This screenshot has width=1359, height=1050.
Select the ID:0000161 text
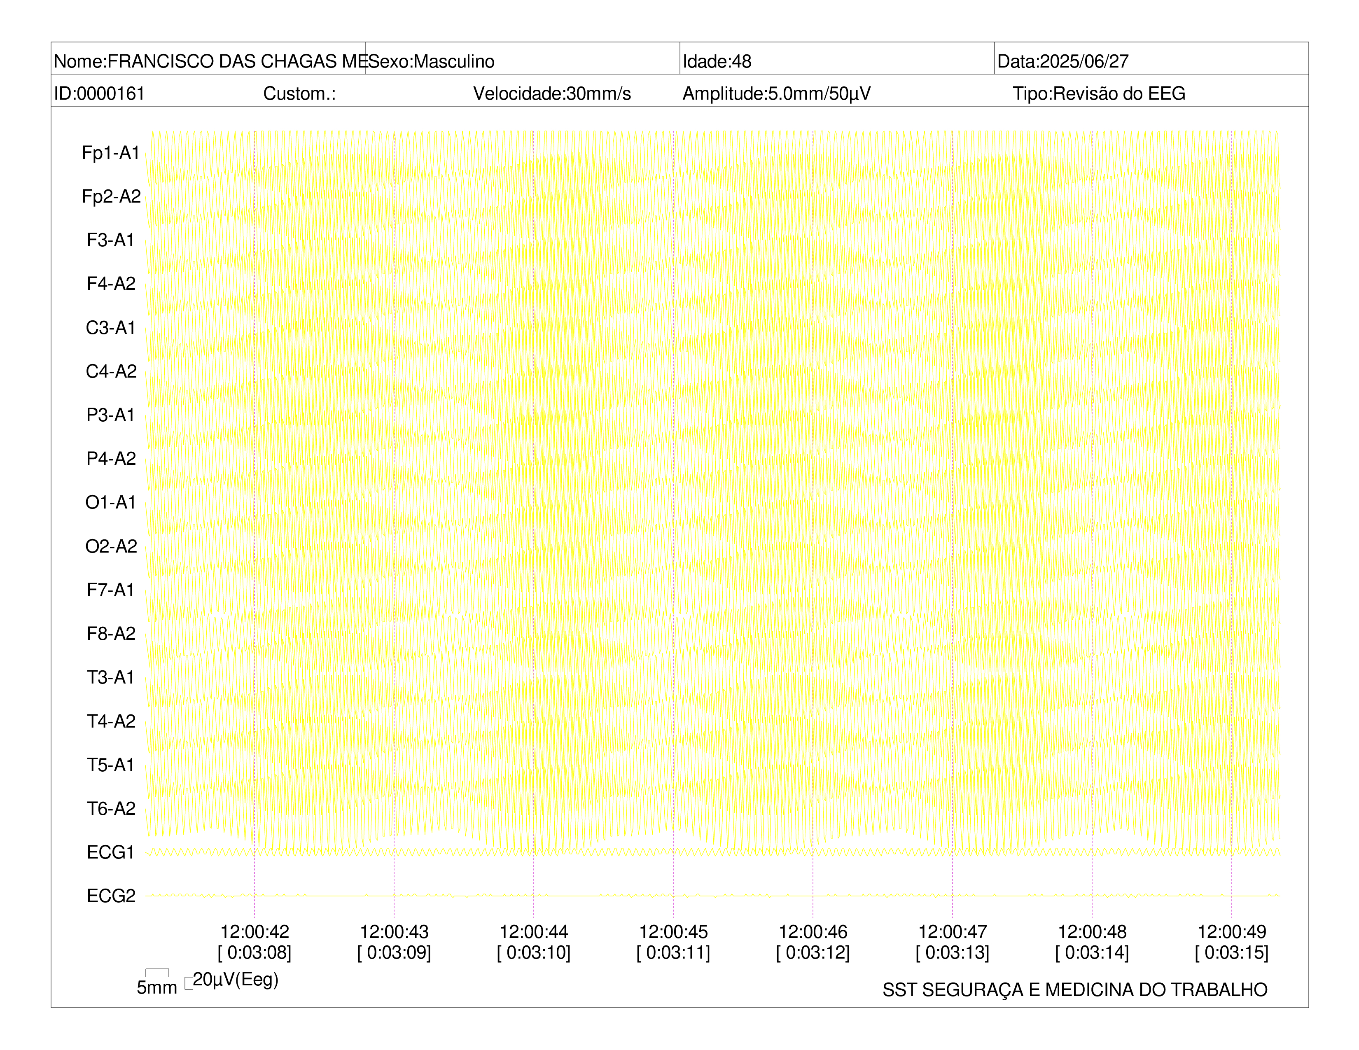coord(100,93)
